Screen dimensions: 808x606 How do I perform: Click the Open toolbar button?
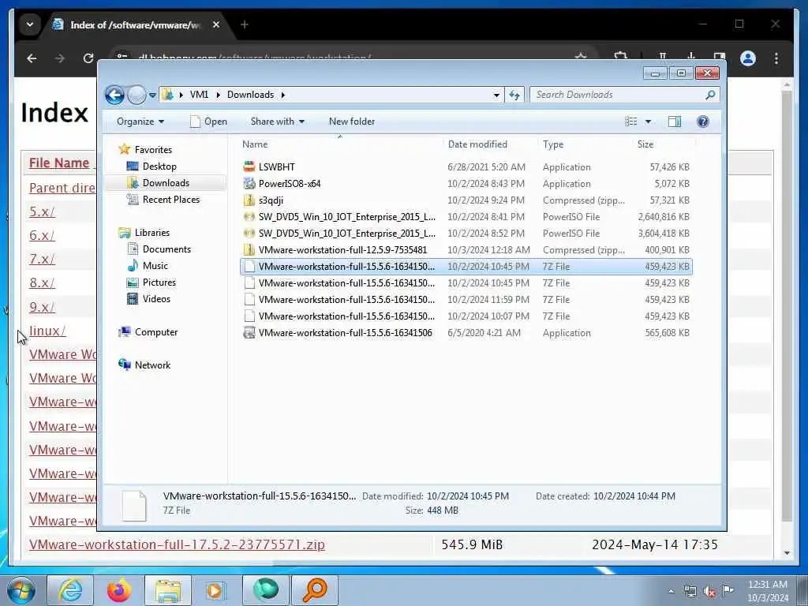point(208,122)
